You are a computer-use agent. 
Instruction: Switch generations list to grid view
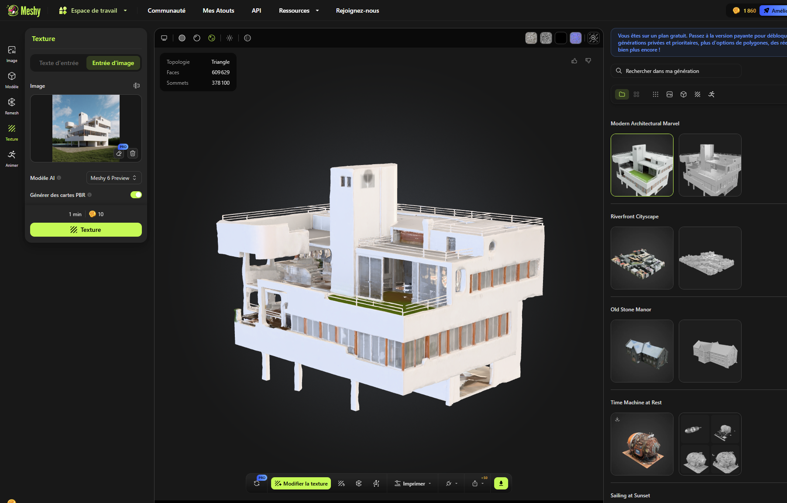636,94
